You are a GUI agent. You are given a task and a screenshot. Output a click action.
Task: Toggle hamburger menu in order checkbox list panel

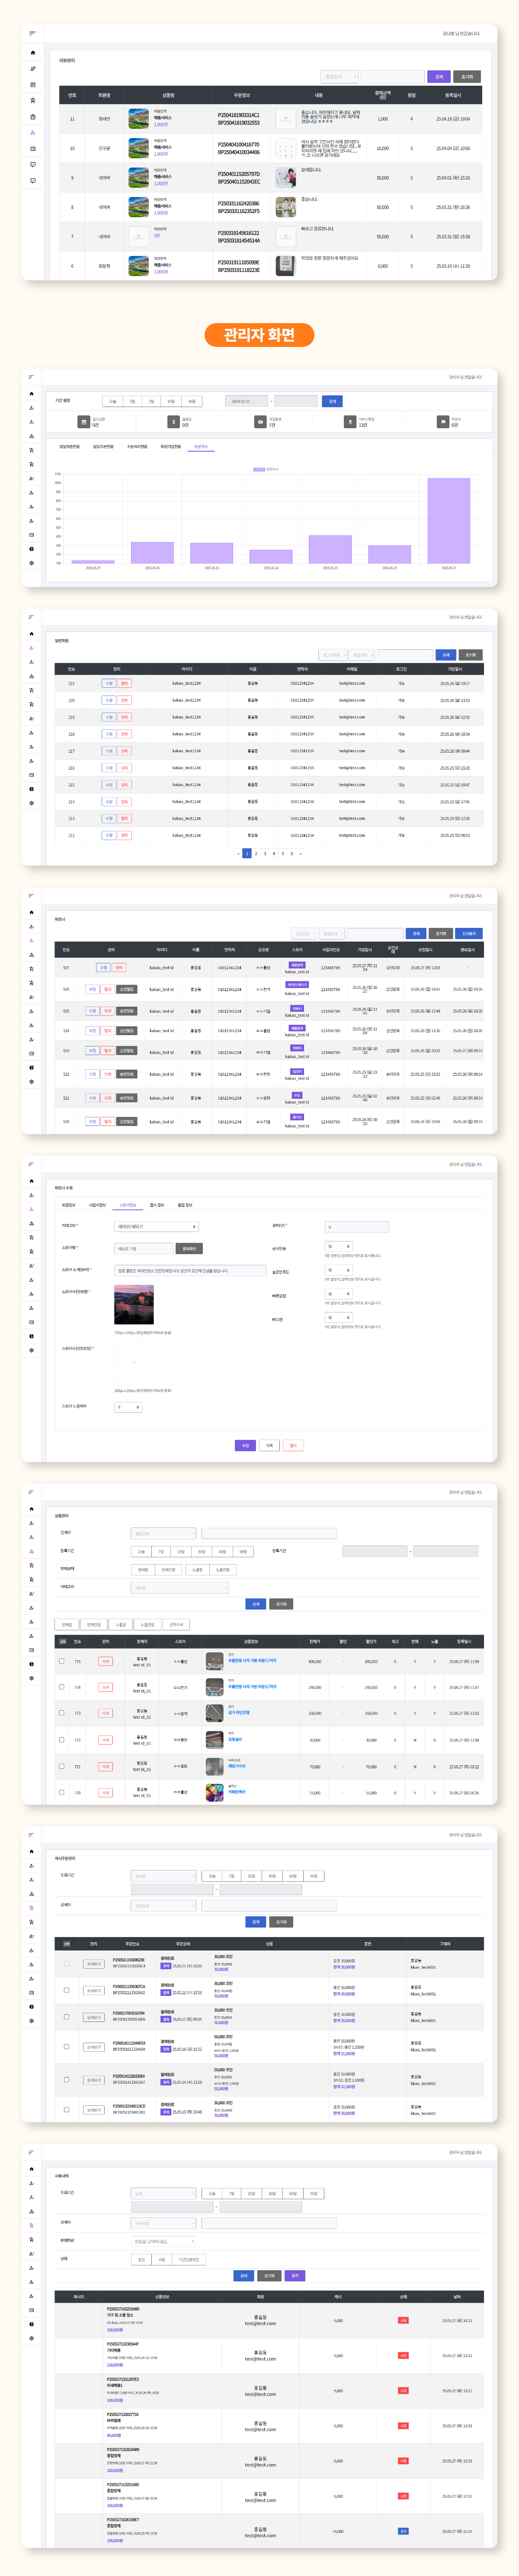pyautogui.click(x=31, y=1835)
